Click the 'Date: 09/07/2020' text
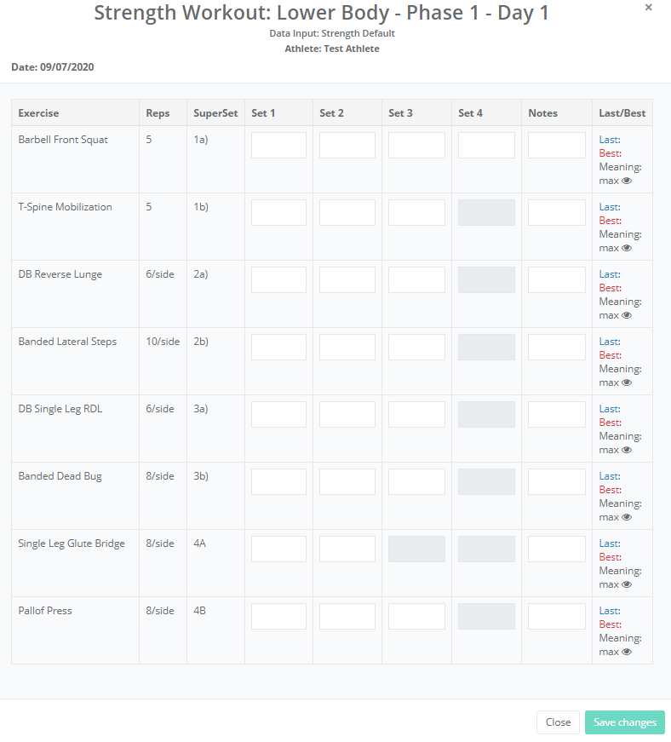The width and height of the screenshot is (671, 742). (x=53, y=67)
